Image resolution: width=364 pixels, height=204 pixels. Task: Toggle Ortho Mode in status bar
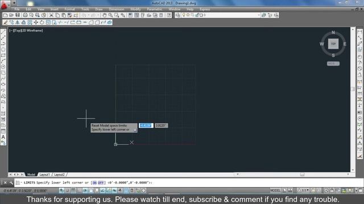tap(79, 190)
